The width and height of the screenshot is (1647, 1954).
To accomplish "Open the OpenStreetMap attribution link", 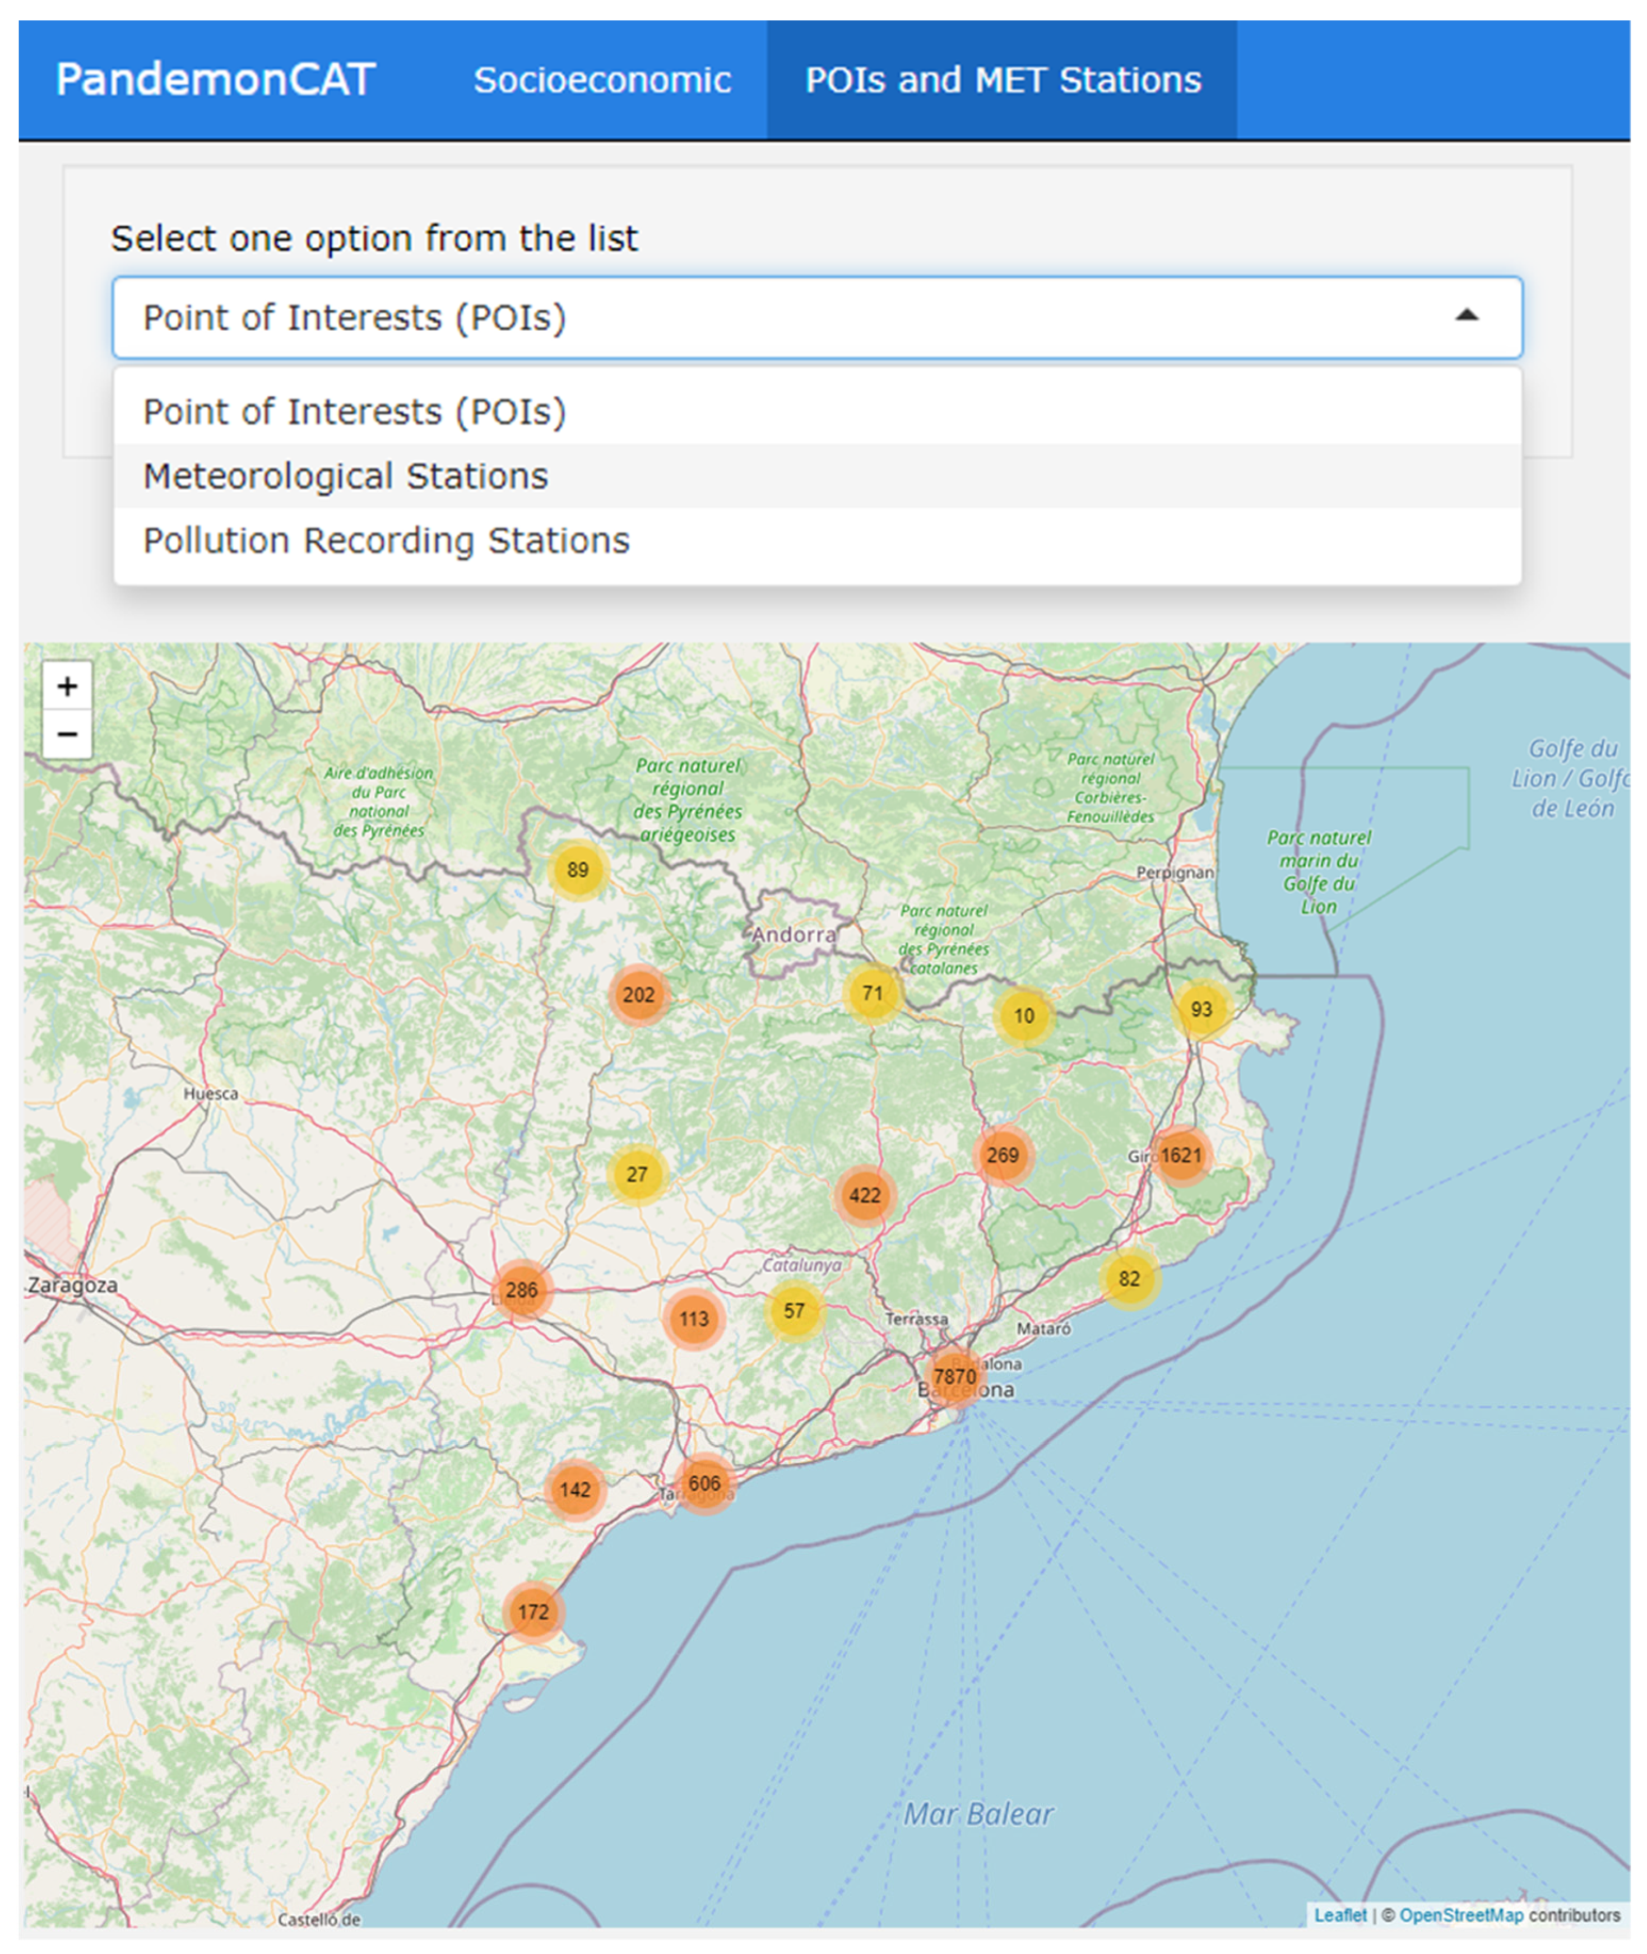I will click(x=1460, y=1915).
